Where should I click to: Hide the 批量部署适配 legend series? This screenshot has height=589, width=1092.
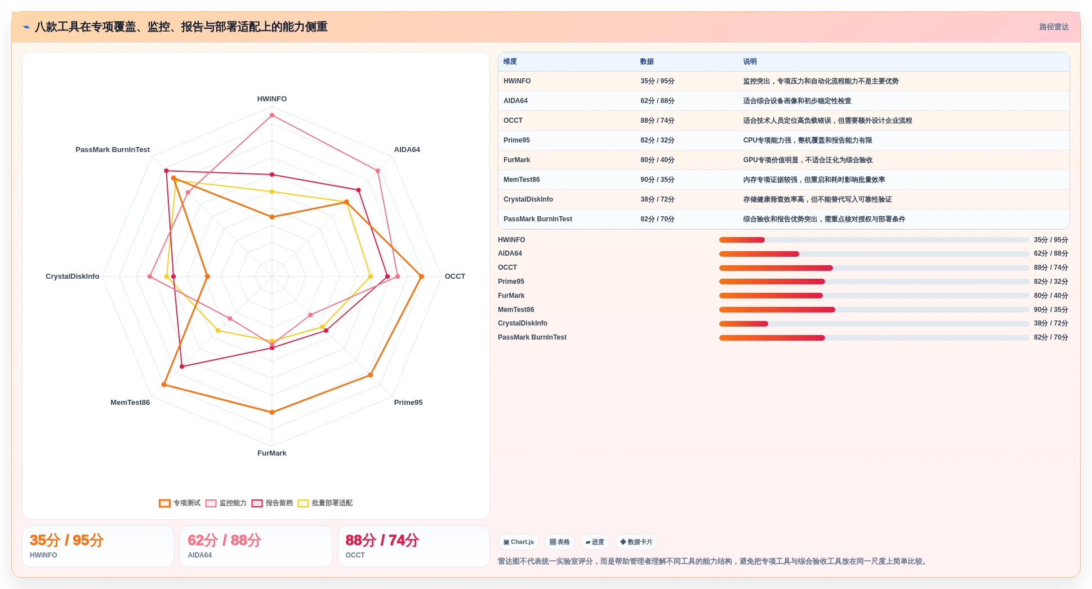click(x=325, y=503)
